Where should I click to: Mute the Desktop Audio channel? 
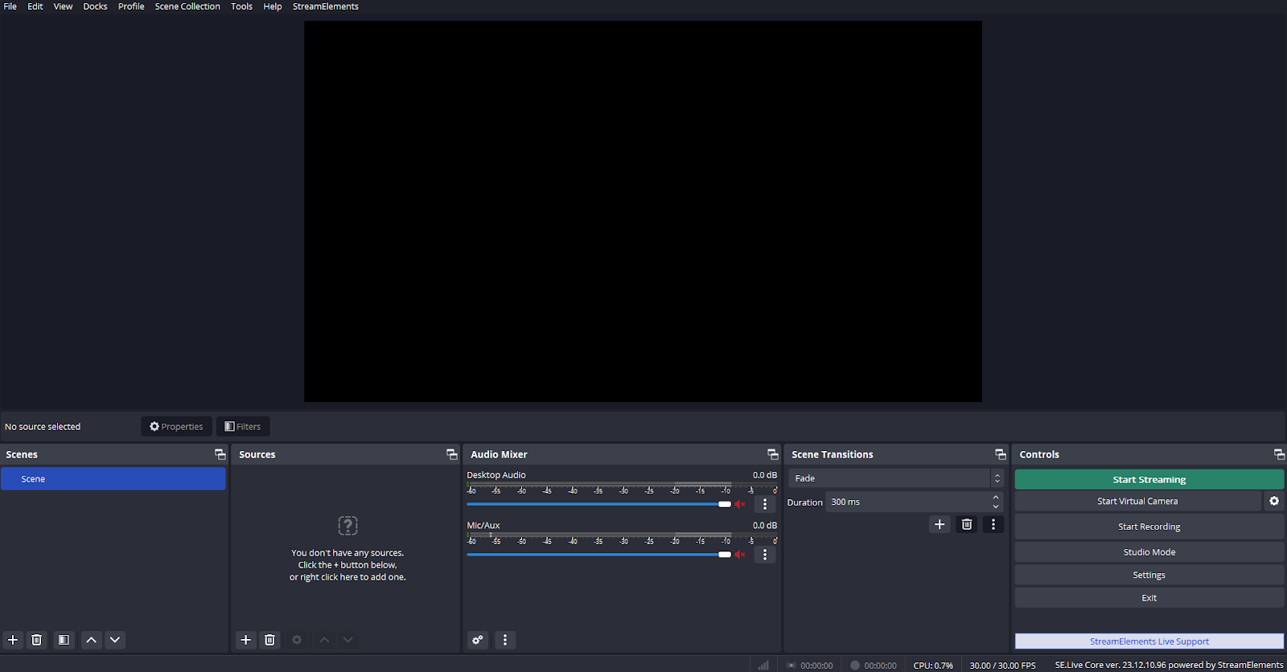(740, 504)
